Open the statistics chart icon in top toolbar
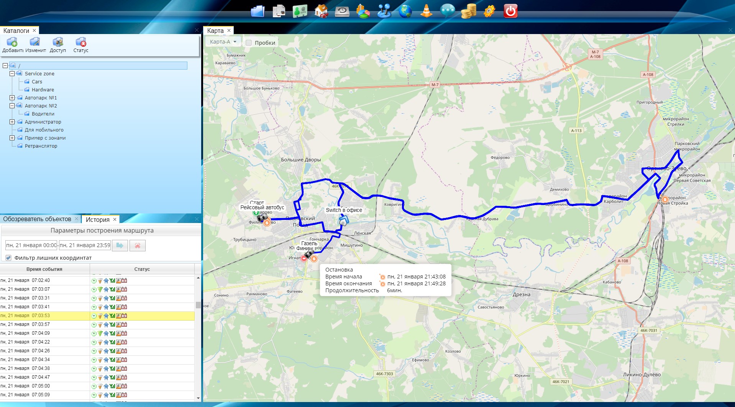735x407 pixels. point(363,11)
